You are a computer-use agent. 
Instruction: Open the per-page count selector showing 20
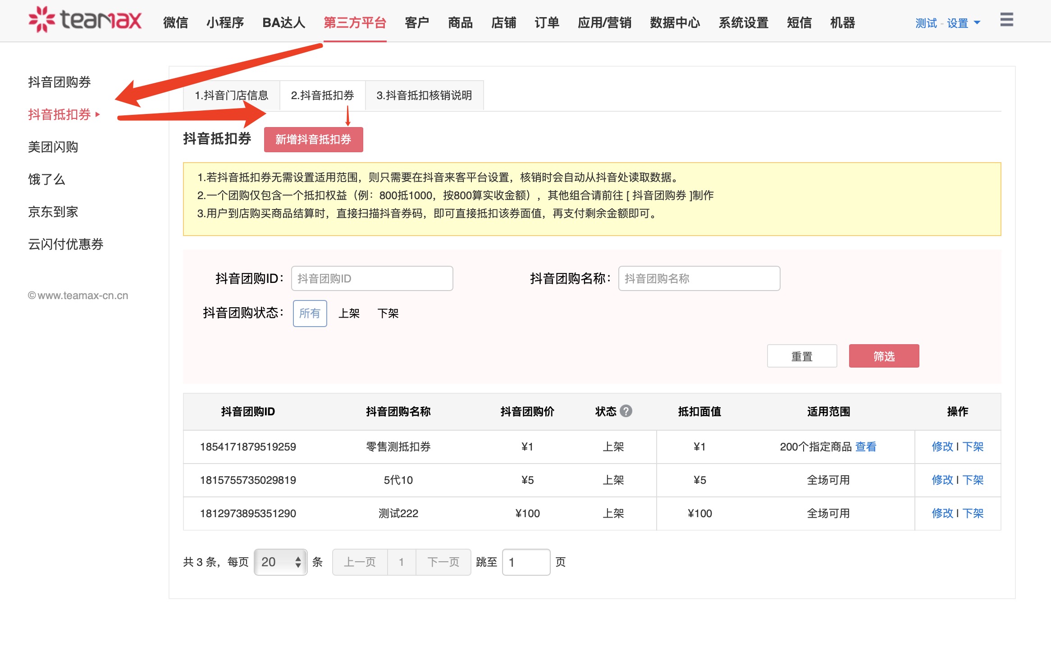click(280, 562)
